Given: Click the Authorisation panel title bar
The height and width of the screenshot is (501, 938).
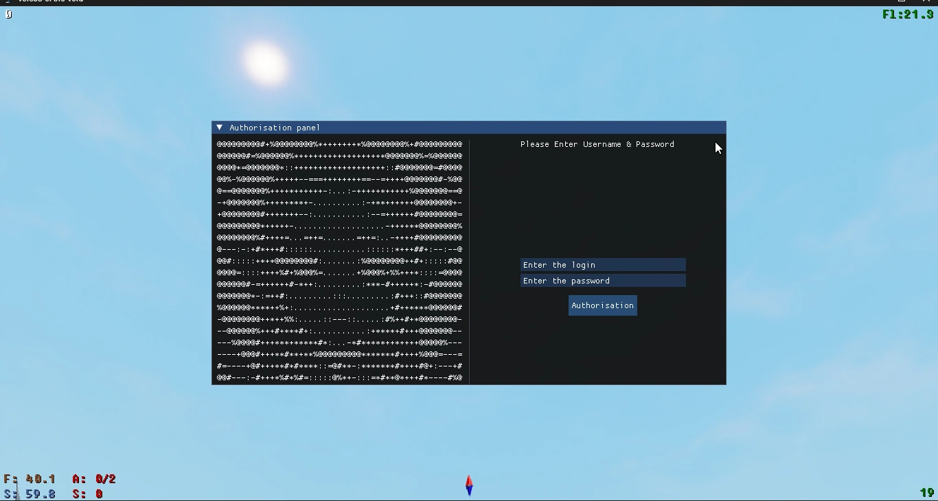Looking at the screenshot, I should pos(469,128).
